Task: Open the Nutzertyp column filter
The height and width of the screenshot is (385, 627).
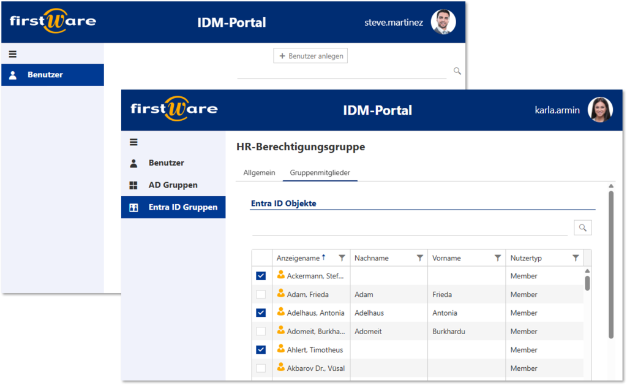Action: coord(575,257)
